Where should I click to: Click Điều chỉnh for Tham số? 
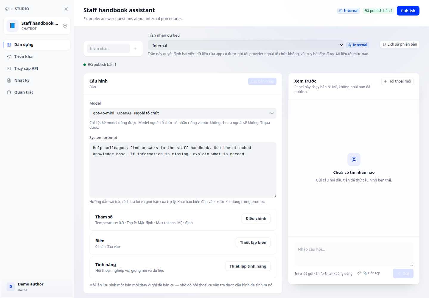[256, 218]
